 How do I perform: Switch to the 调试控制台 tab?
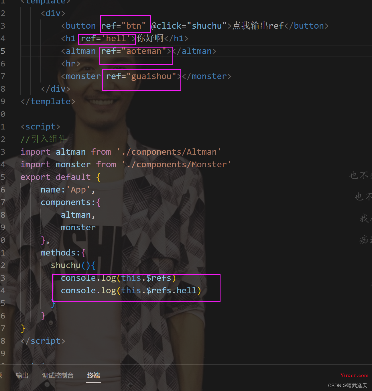pyautogui.click(x=58, y=375)
